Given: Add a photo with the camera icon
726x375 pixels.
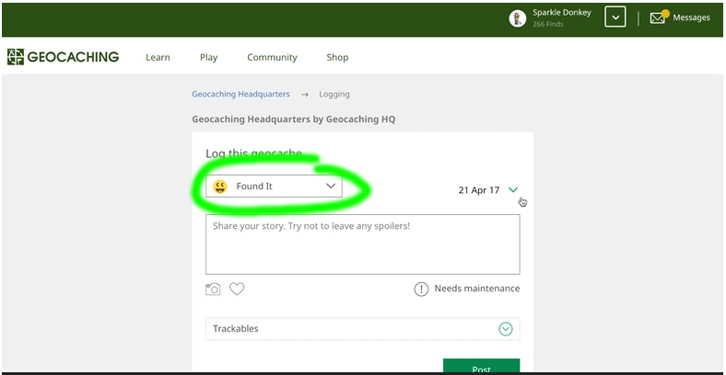Looking at the screenshot, I should point(213,290).
